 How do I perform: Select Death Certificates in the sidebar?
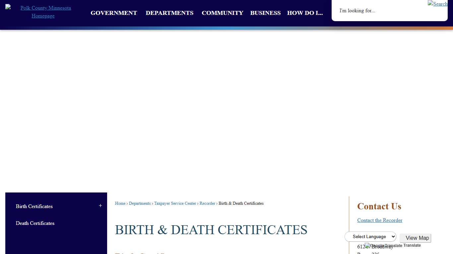[35, 223]
